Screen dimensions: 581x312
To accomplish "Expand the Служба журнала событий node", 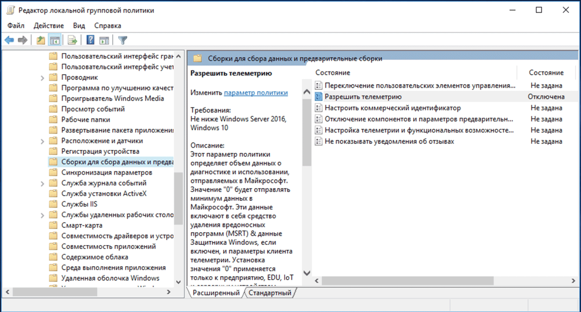I will coord(43,184).
